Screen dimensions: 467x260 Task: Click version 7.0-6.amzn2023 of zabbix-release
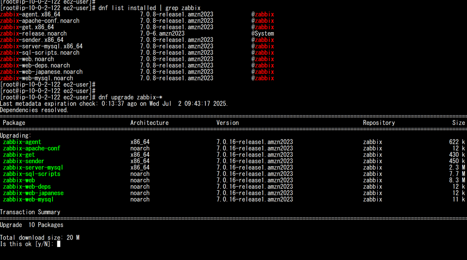coord(162,33)
